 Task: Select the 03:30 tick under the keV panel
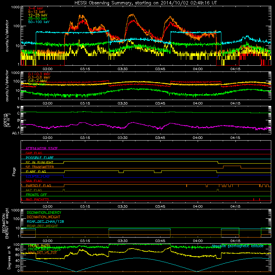point(123,69)
